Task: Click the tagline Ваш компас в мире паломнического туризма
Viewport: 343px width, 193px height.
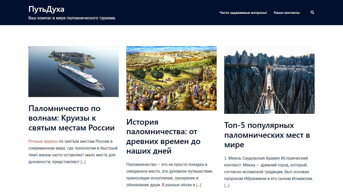Action: (72, 18)
